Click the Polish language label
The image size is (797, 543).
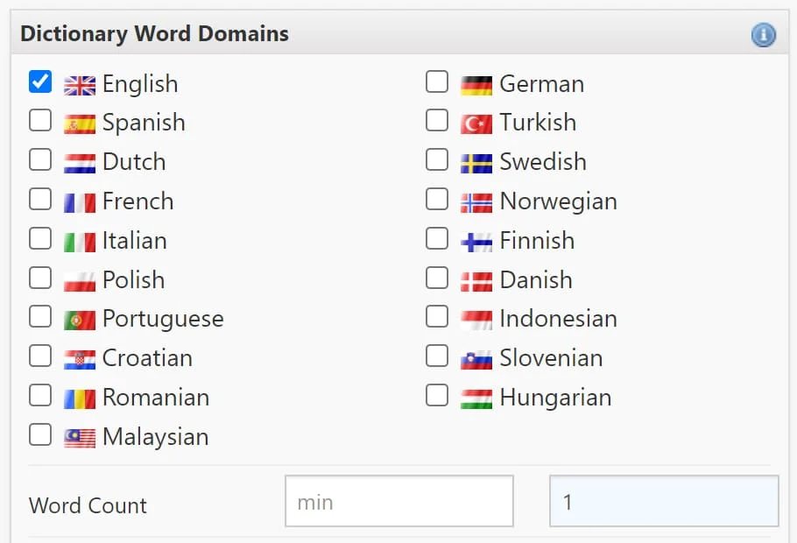click(x=134, y=280)
